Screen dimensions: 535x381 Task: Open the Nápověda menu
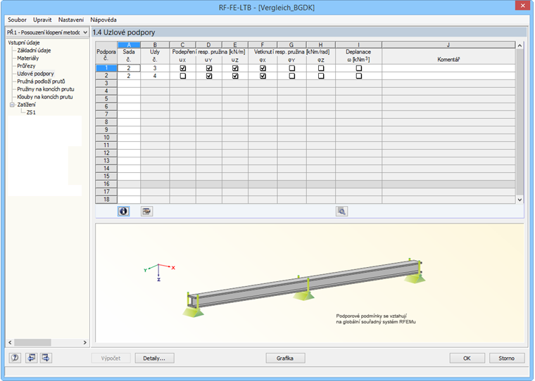103,20
